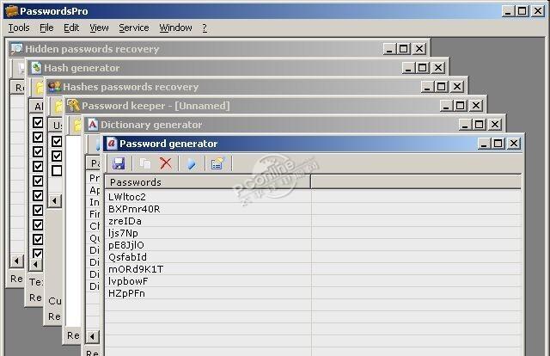Click left scroll arrow in Hashes passwords recovery
The image size is (550, 356).
pos(54,201)
